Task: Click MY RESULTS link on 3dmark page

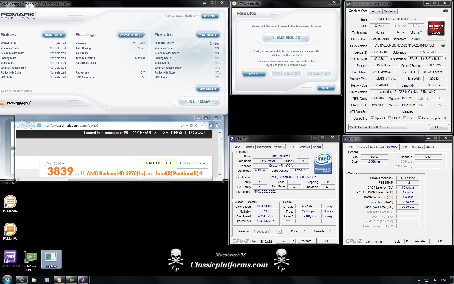Action: point(145,133)
